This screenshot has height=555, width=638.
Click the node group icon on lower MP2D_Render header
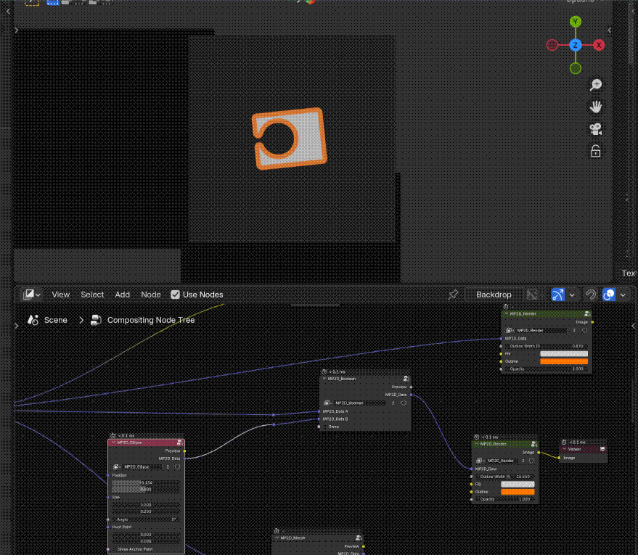[533, 444]
